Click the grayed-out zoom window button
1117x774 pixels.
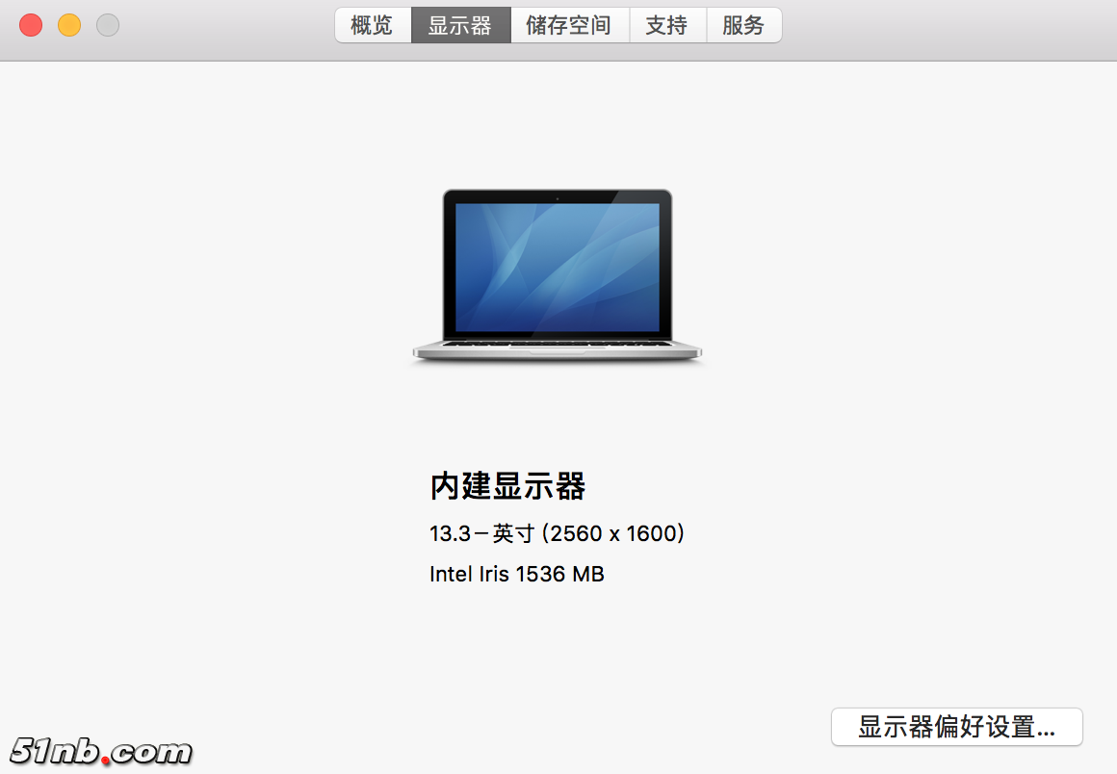108,25
